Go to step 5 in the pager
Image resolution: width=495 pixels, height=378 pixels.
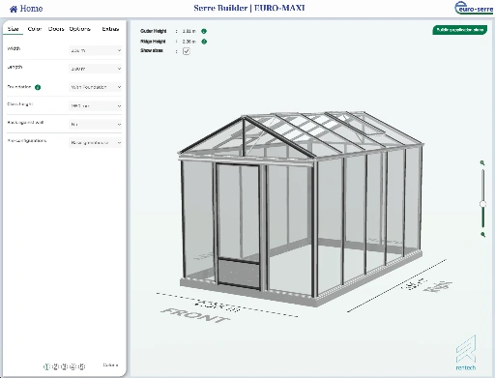tap(81, 366)
